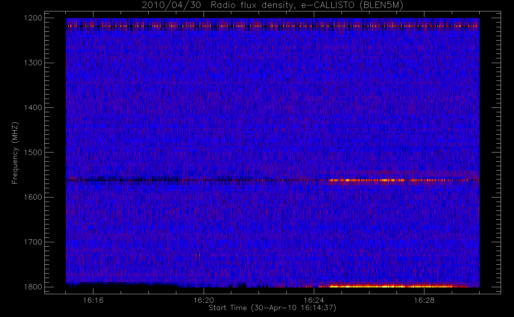Select the 1200 frequency tick label
The height and width of the screenshot is (317, 514).
coord(33,18)
